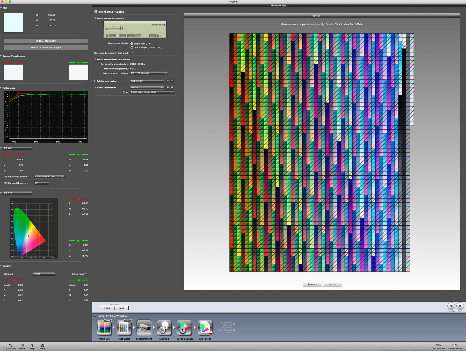Open the Patch Set workflow step
Screen dimensions: 466x351
(x=104, y=327)
